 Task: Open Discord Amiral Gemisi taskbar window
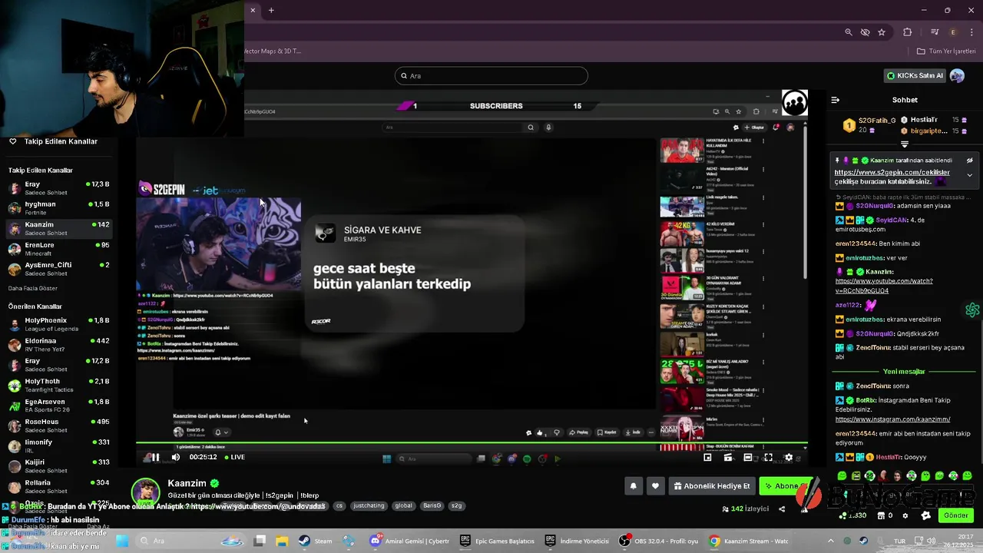(410, 541)
